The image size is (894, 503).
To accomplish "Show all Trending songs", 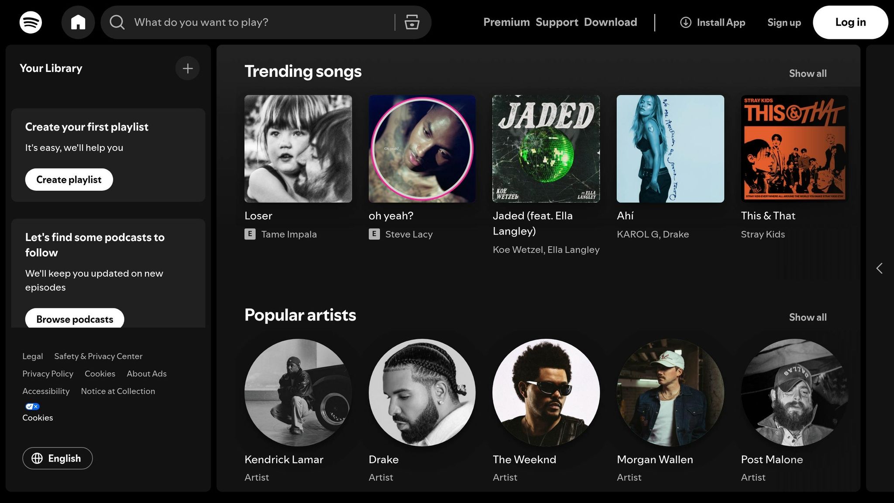I will (808, 73).
